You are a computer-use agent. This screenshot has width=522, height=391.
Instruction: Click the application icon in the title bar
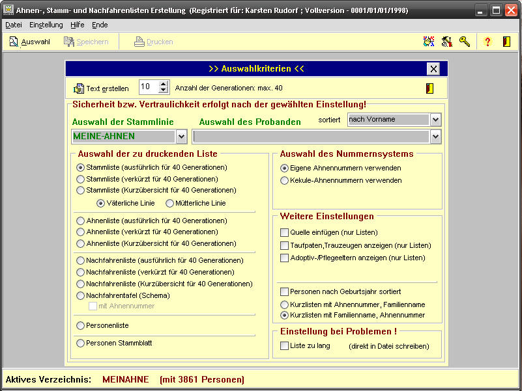8,10
